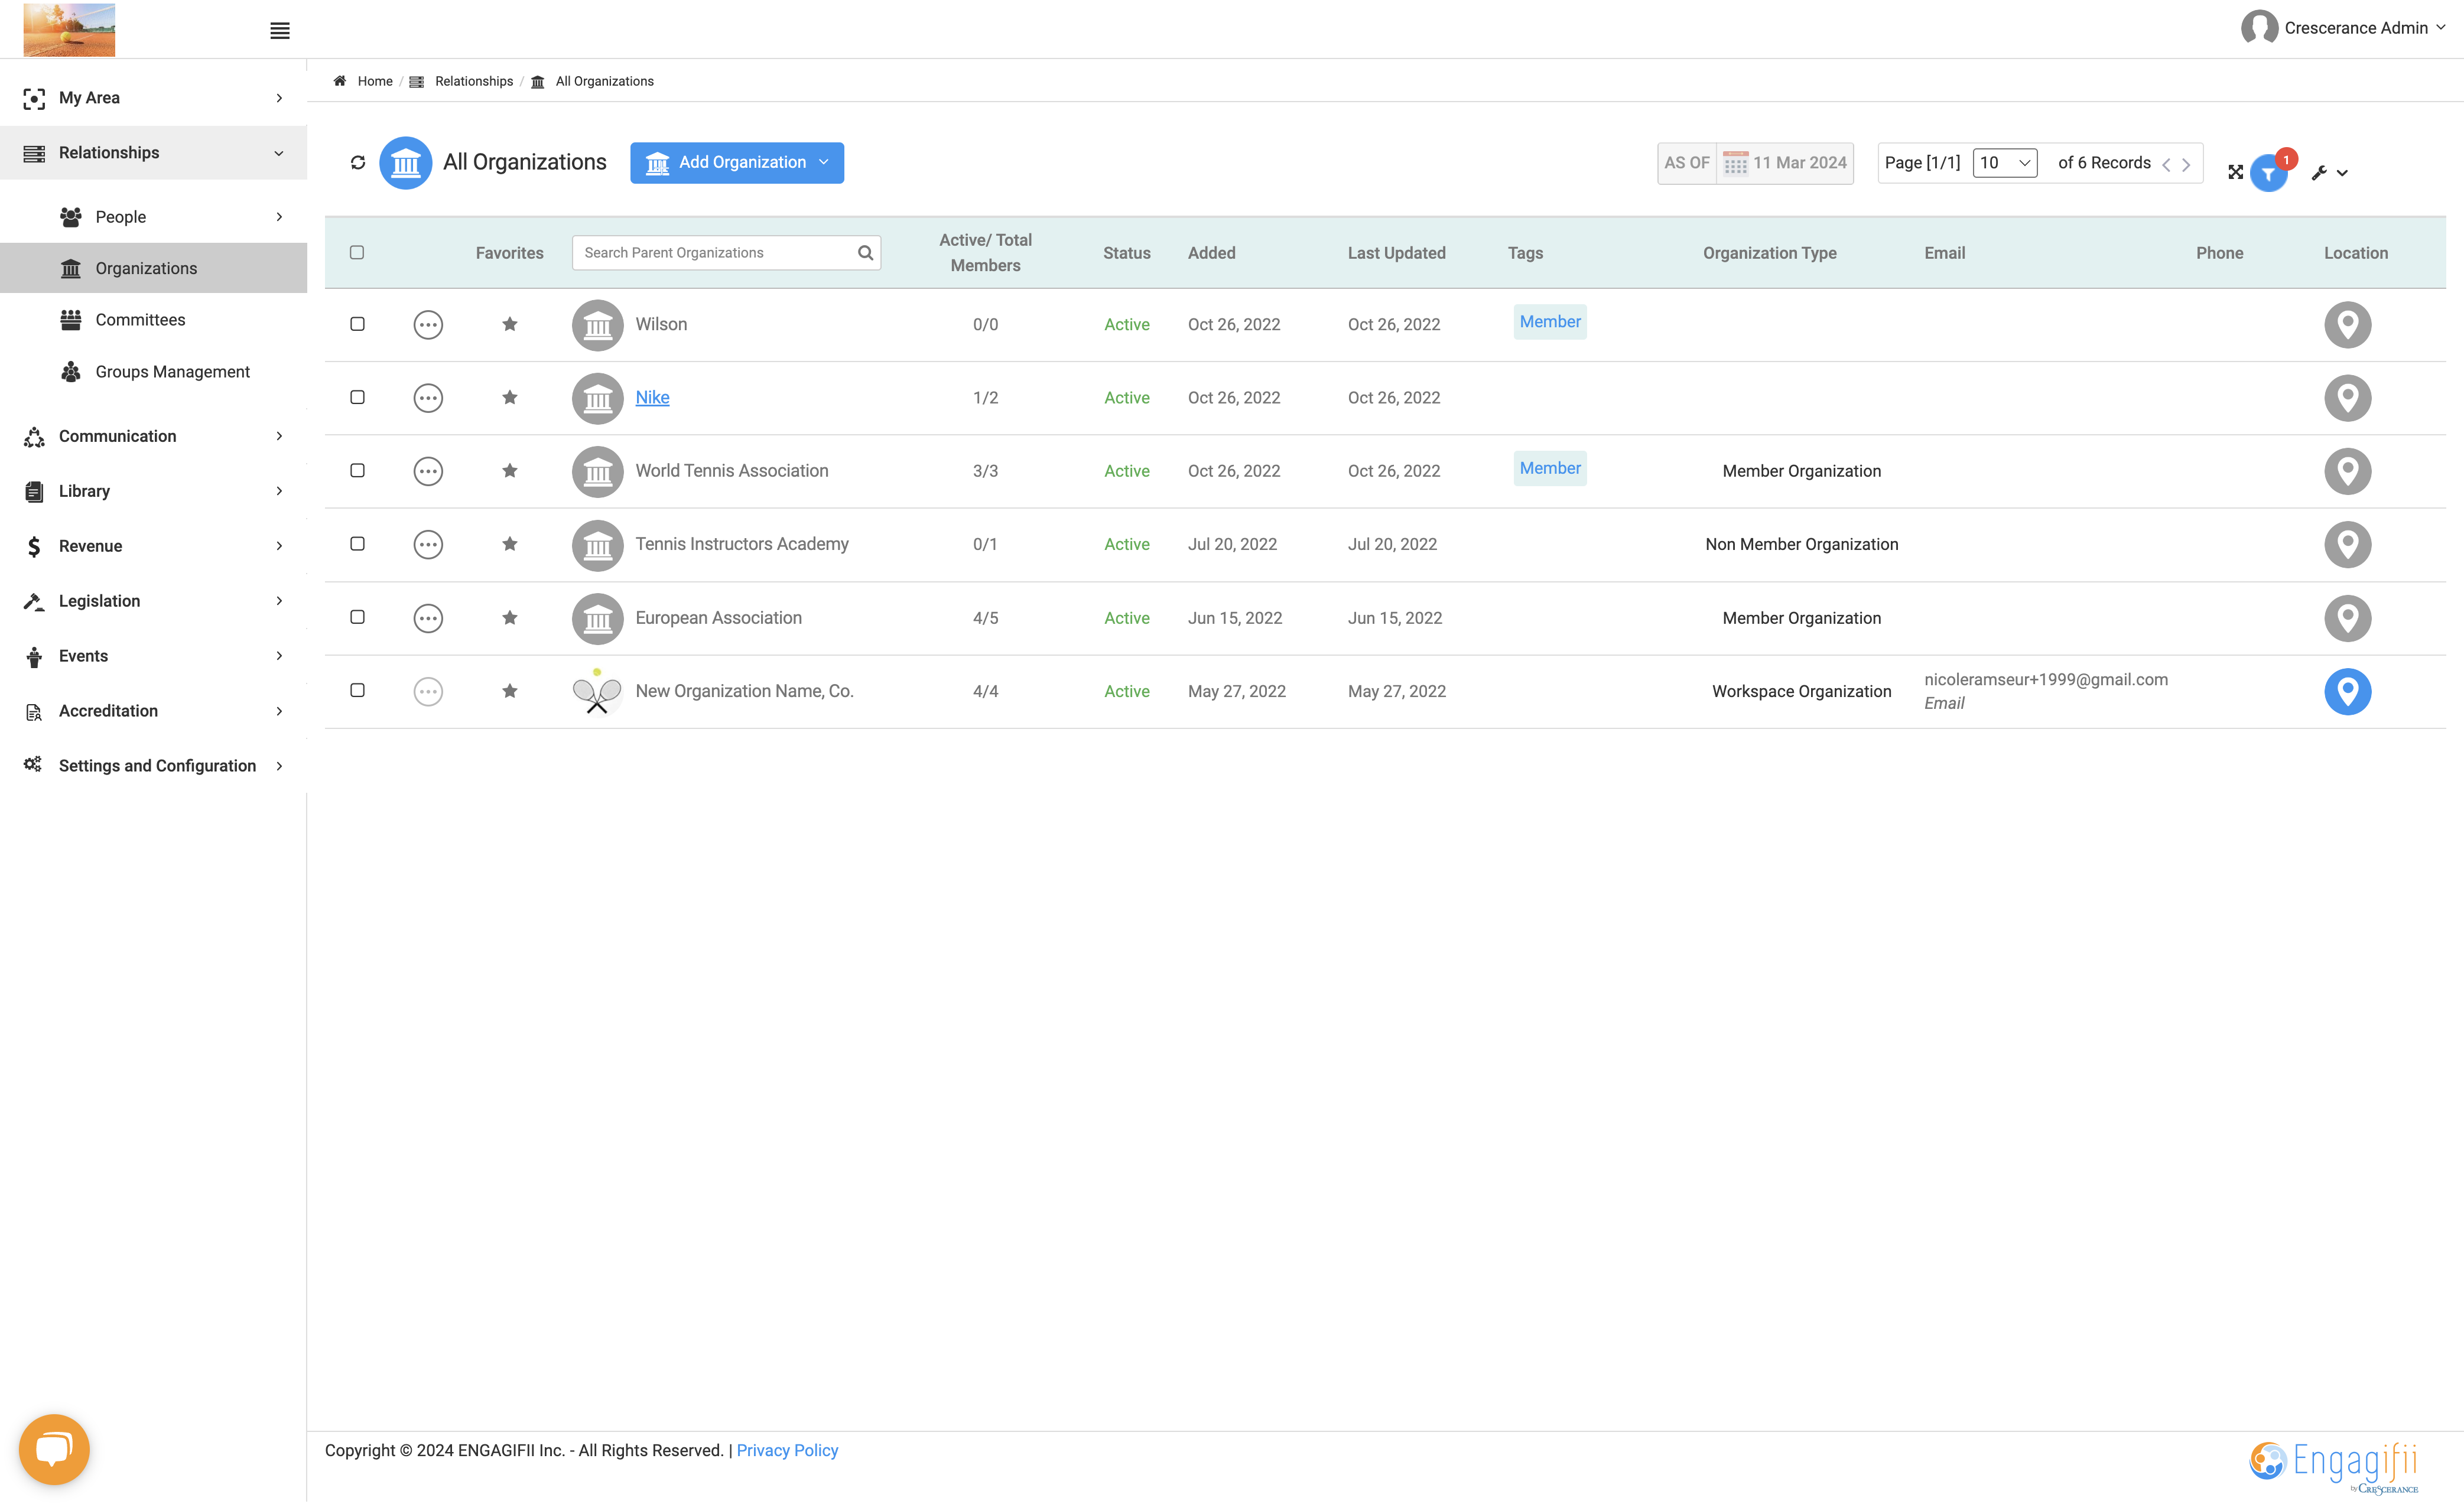This screenshot has height=1504, width=2464.
Task: Open the filter funnel icon with badge
Action: [2268, 174]
